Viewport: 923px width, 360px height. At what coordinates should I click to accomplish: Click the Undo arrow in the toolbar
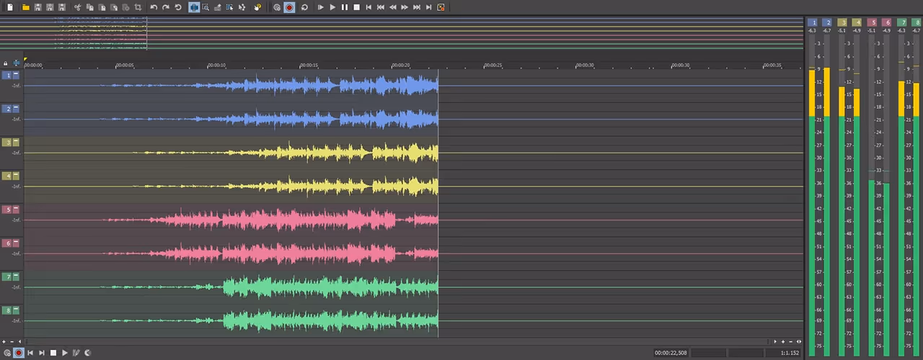click(154, 7)
